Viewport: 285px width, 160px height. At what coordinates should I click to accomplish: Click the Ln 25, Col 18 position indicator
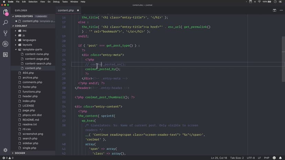tap(219, 158)
